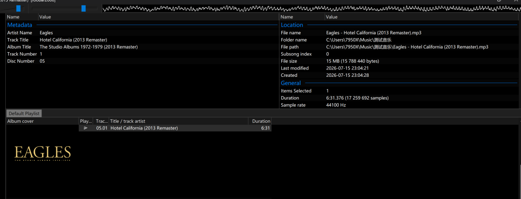Image resolution: width=521 pixels, height=199 pixels.
Task: Select the Track Title value Hotel California
Action: 73,40
